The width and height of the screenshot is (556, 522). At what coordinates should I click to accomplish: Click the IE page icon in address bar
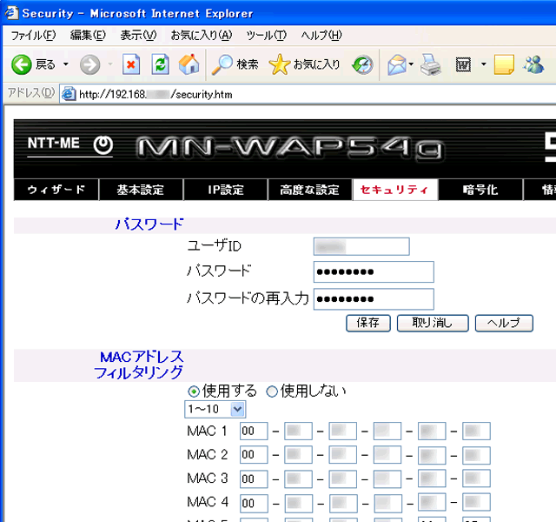click(69, 94)
